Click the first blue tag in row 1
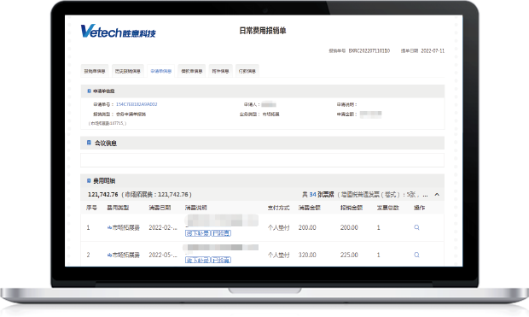Image resolution: width=529 pixels, height=317 pixels. tap(198, 233)
